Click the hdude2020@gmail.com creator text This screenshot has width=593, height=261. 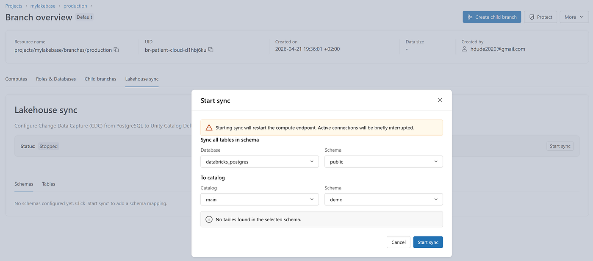pos(497,49)
